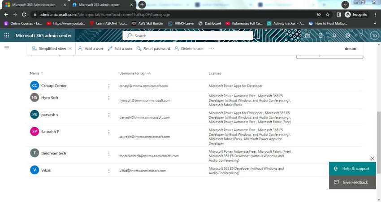The height and width of the screenshot is (202, 381).
Task: Click the SP avatar for Saurabh P
Action: pyautogui.click(x=35, y=131)
